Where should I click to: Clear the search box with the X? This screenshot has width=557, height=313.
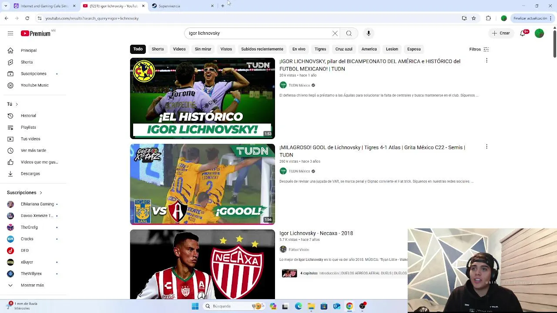335,33
